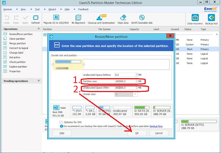Screen dimensions: 221x153
Task: Select the C: NTFS partition block
Action: (x=104, y=111)
